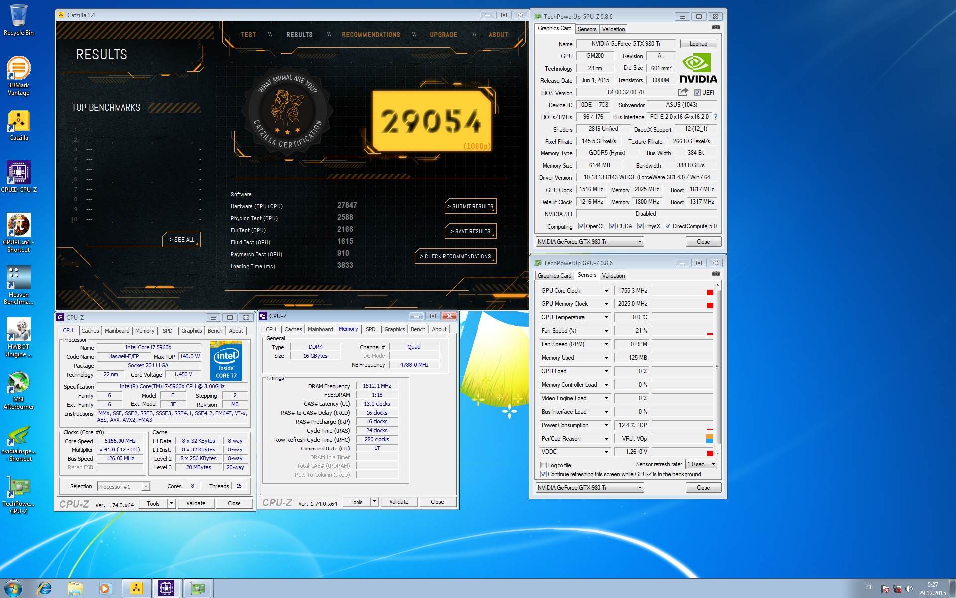Image resolution: width=956 pixels, height=598 pixels.
Task: Click the volume speaker tray icon
Action: tap(909, 589)
